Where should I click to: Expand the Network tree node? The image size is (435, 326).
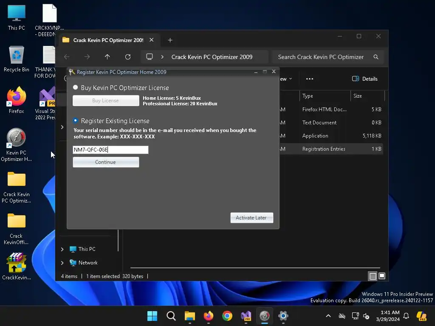pyautogui.click(x=62, y=263)
